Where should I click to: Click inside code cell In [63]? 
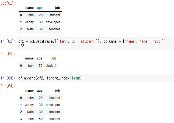[95, 44]
